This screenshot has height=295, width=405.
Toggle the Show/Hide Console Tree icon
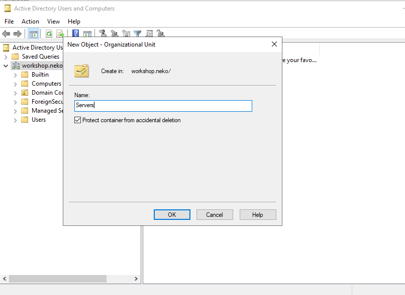coord(33,34)
